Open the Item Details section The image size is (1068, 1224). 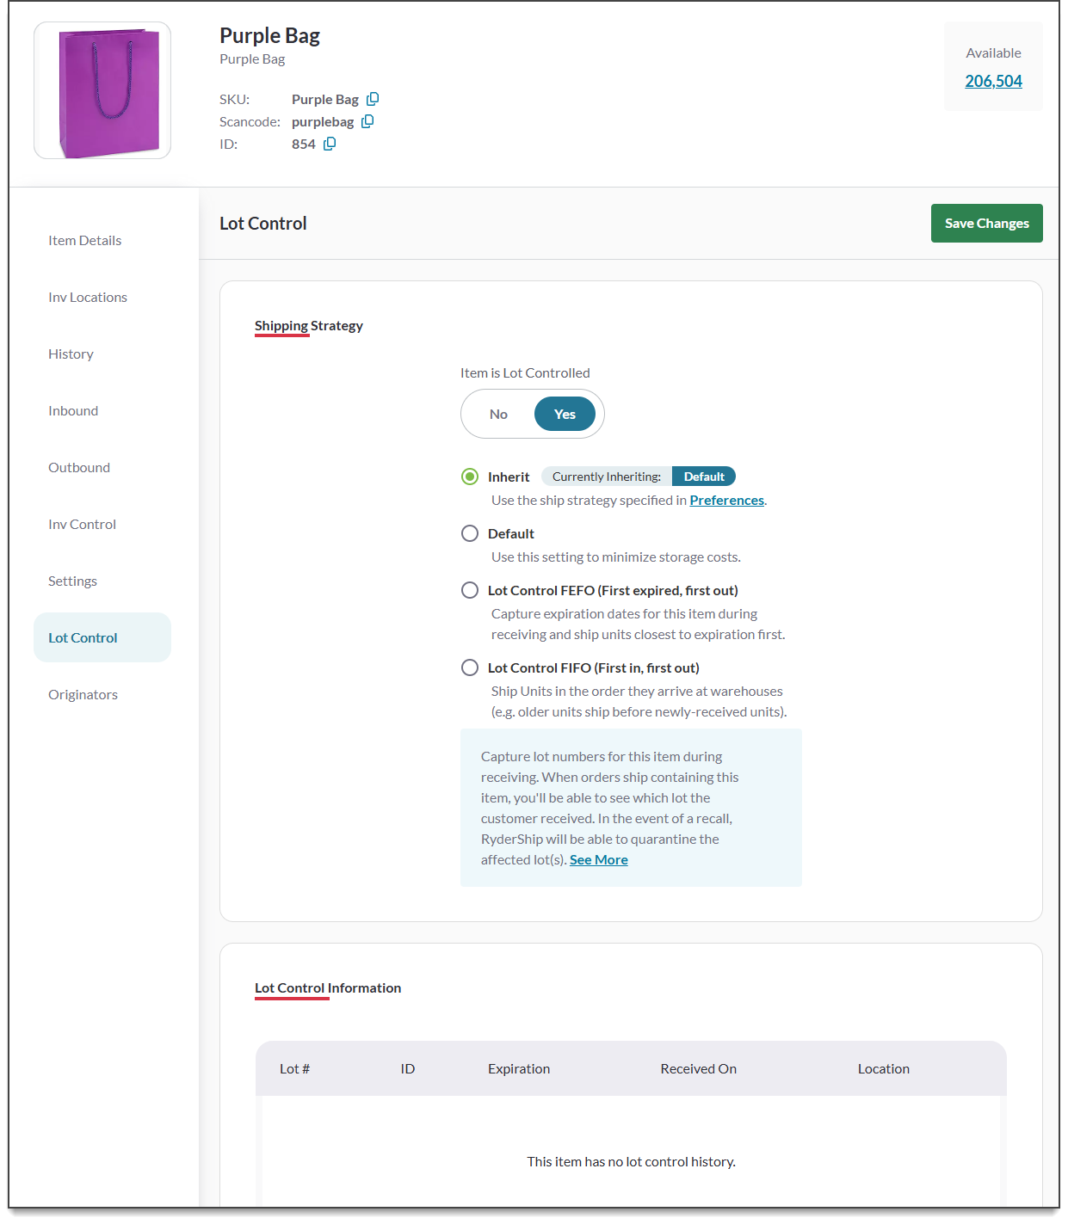84,240
